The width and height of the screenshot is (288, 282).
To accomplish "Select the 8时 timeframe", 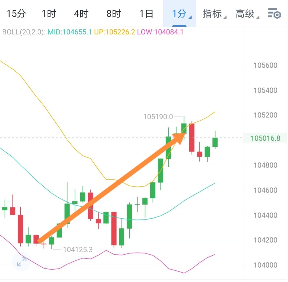I will pos(113,14).
